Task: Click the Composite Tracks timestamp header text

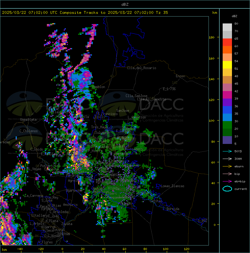Action: tap(85, 13)
